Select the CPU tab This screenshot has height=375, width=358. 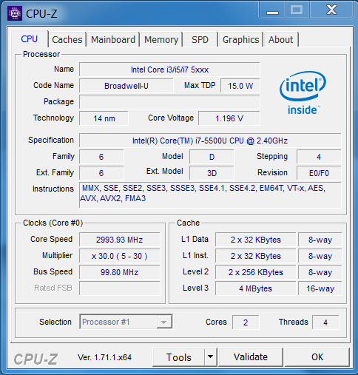click(30, 39)
